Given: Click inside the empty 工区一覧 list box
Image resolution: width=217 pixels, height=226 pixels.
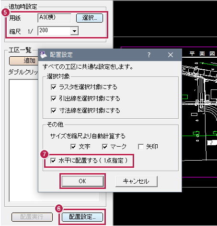Looking at the screenshot, I should tap(23, 140).
